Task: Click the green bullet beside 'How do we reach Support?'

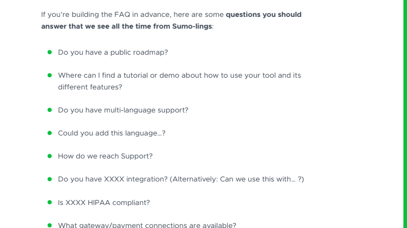Action: pyautogui.click(x=50, y=156)
